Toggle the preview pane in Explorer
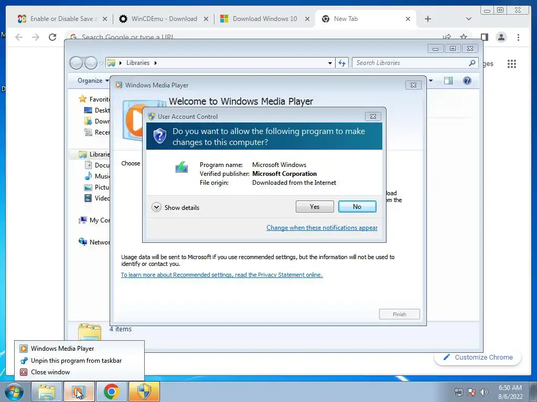This screenshot has width=537, height=402. (x=448, y=81)
